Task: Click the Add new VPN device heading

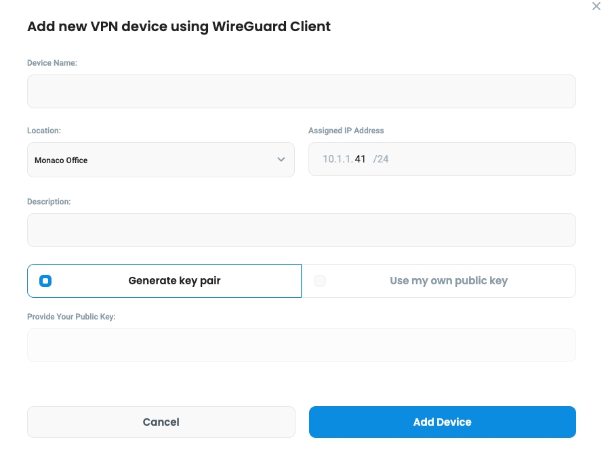Action: click(x=179, y=27)
